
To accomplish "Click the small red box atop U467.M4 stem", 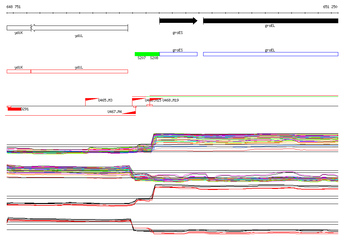I will pos(135,107).
